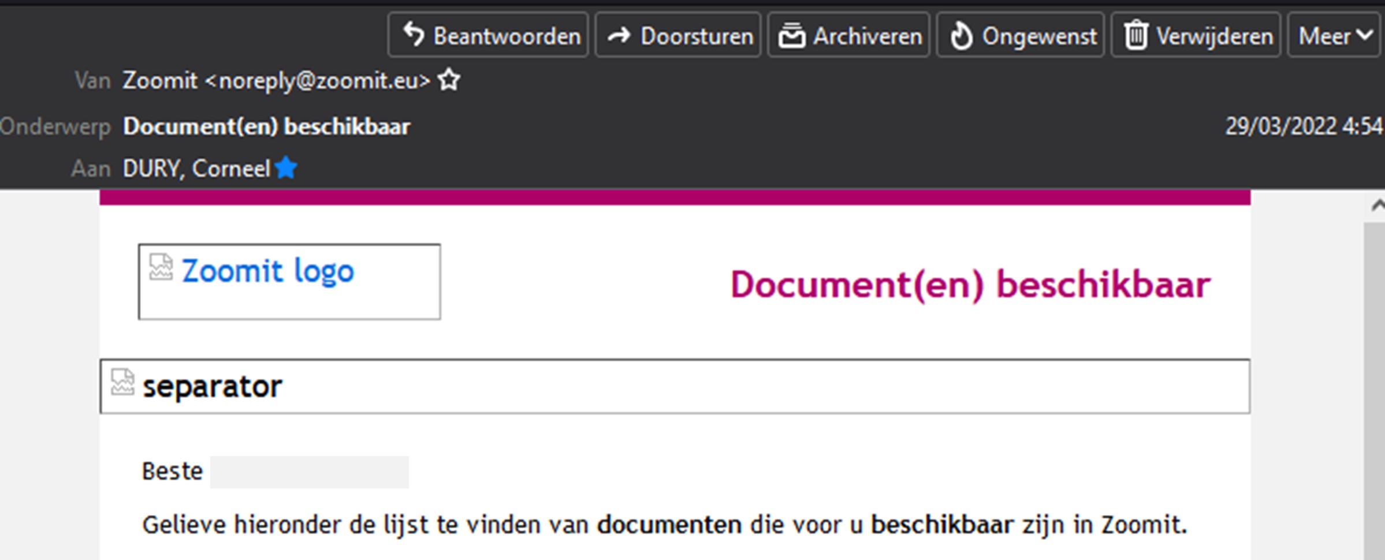The width and height of the screenshot is (1385, 560).
Task: Select the Ongewenst toolbar item
Action: click(1020, 35)
